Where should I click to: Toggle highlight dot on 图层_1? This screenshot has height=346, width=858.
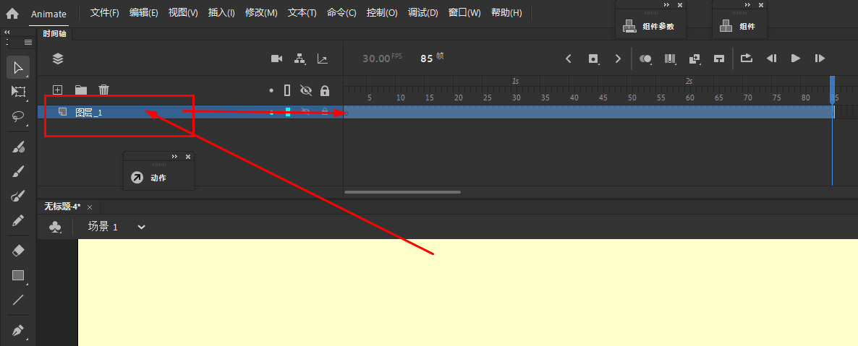(x=271, y=112)
